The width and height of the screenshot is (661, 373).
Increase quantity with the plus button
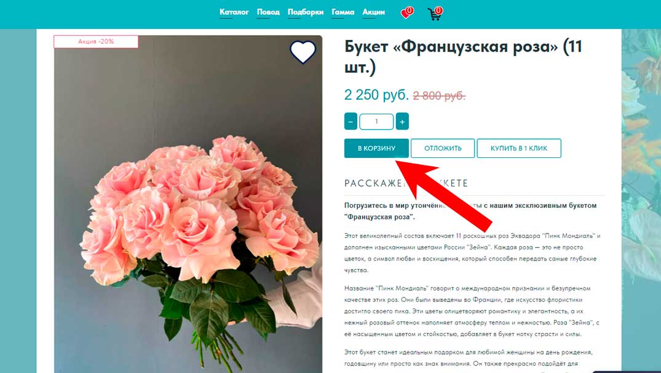(x=402, y=122)
